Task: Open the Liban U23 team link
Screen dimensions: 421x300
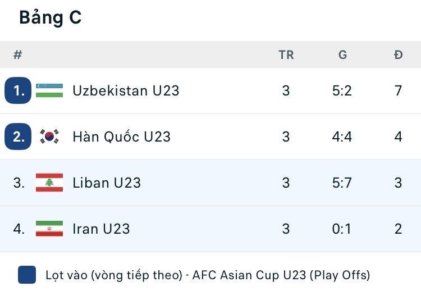Action: pyautogui.click(x=107, y=183)
